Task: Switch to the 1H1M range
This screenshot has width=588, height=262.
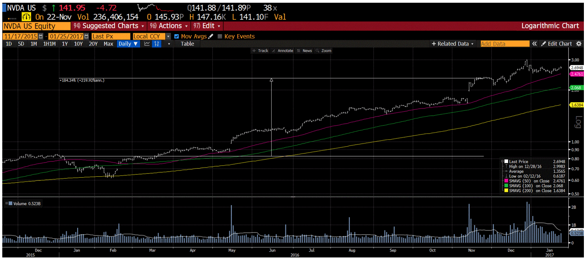Action: (x=49, y=44)
